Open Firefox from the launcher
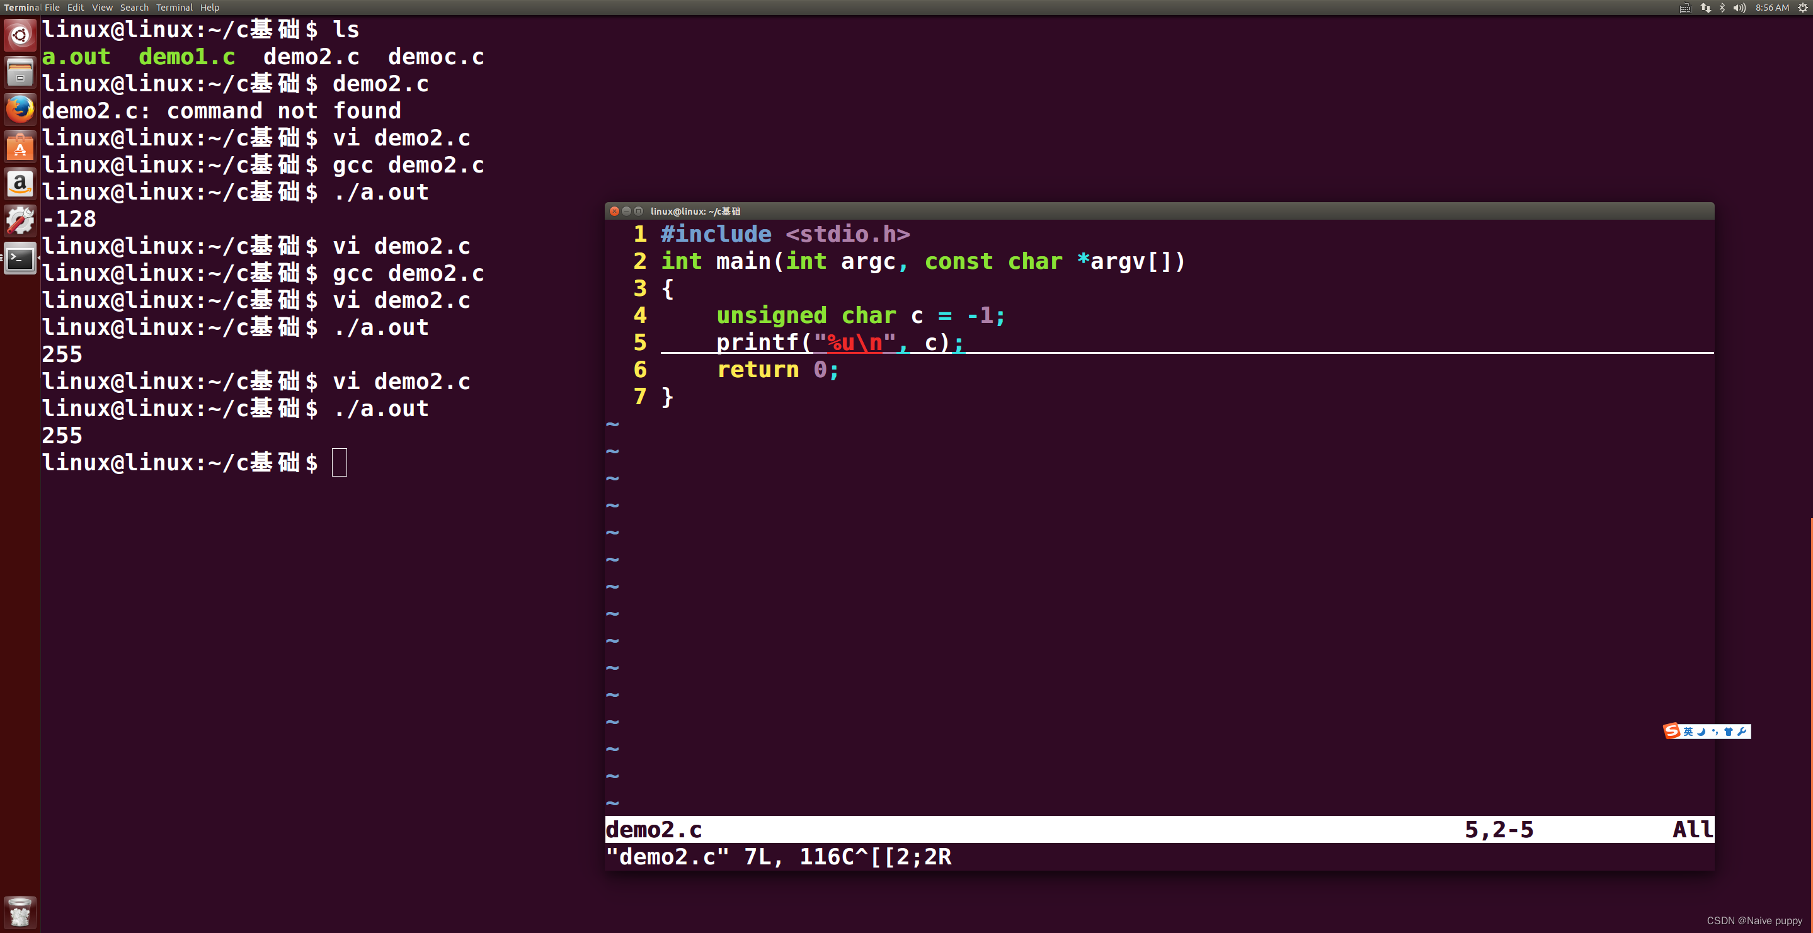1813x933 pixels. (20, 109)
